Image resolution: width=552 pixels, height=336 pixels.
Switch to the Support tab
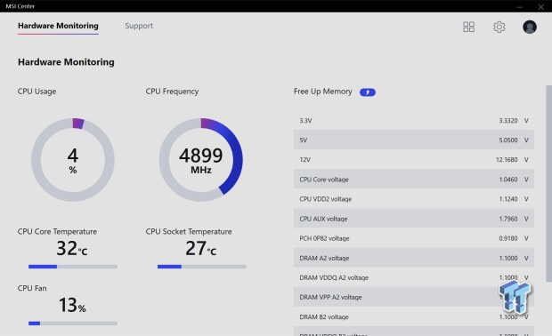[x=139, y=26]
